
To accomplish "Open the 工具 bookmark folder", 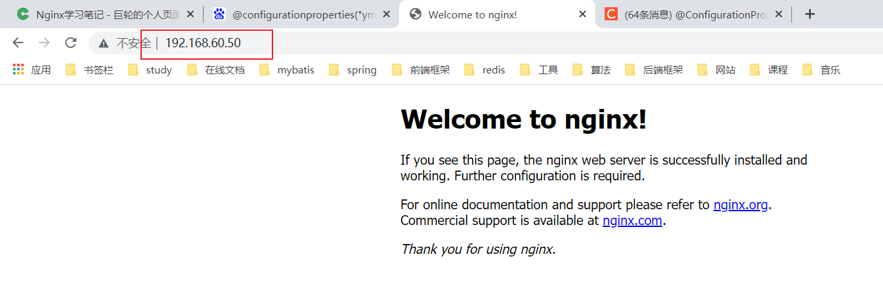I will (539, 70).
